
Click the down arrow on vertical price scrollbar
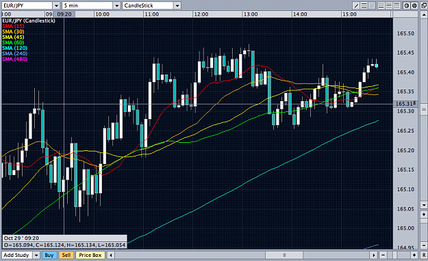tap(424, 205)
